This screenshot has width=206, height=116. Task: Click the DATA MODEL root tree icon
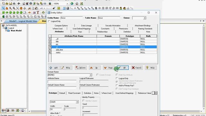(x=4, y=25)
